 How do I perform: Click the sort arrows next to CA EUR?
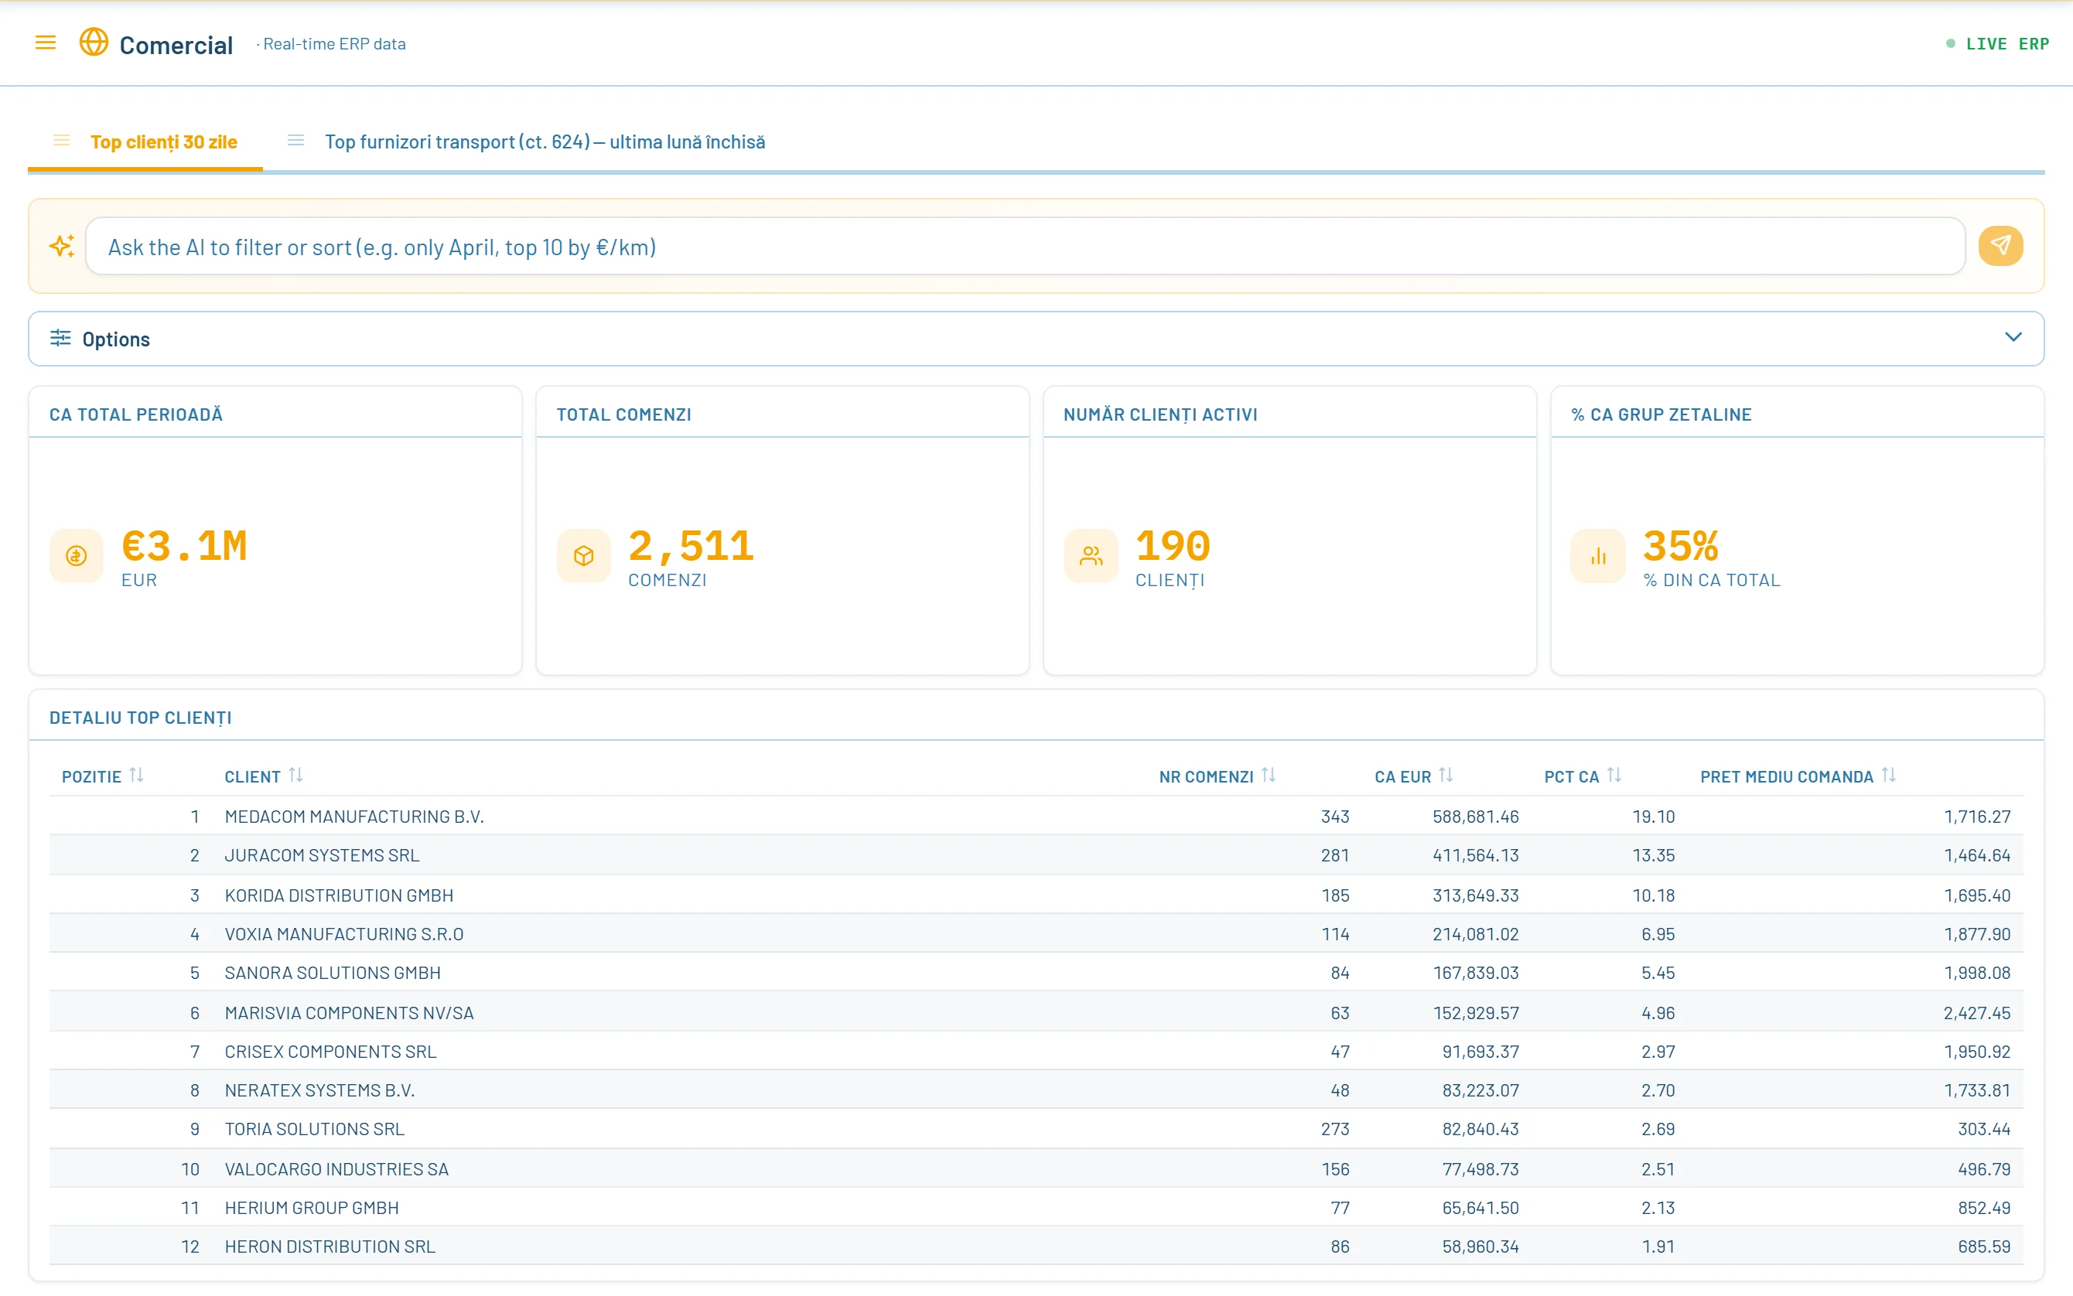pyautogui.click(x=1446, y=775)
